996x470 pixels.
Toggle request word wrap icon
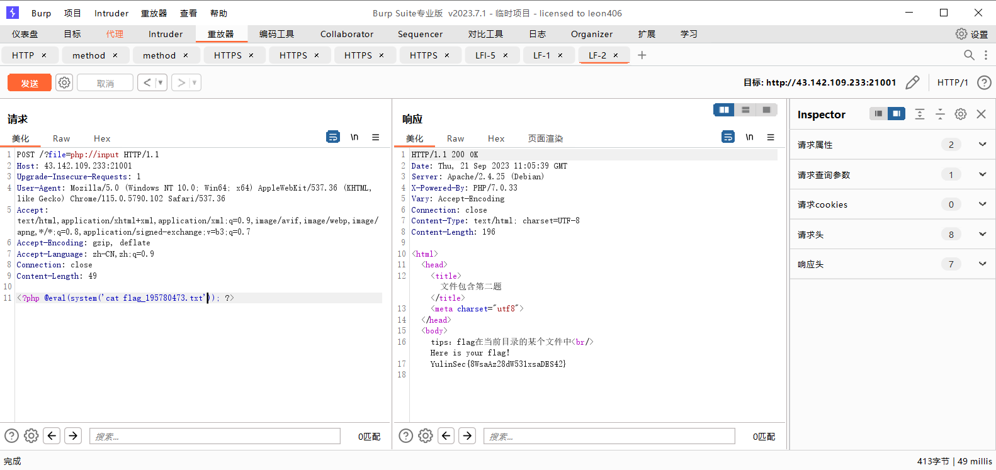click(x=333, y=137)
